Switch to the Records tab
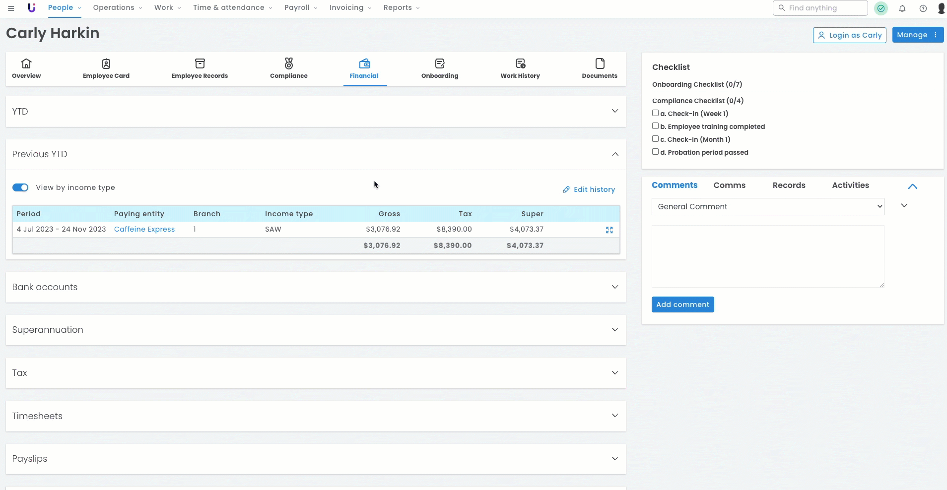 [789, 185]
